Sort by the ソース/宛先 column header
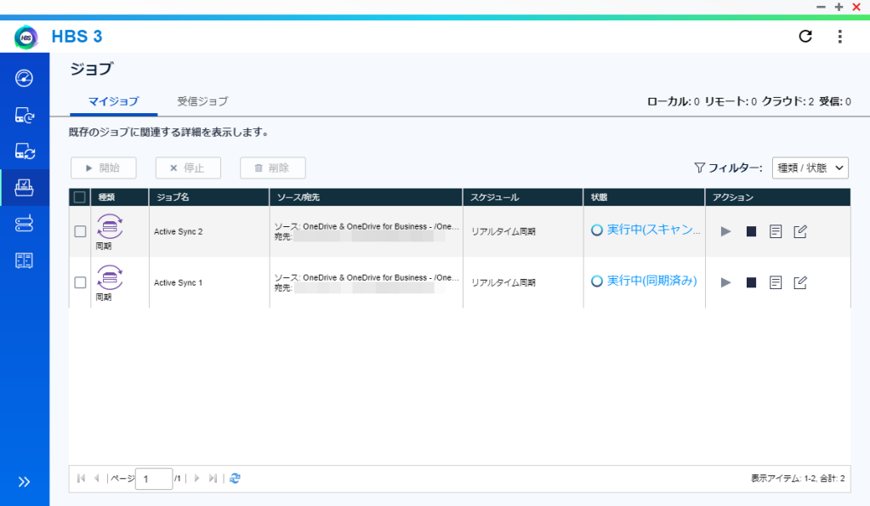 (x=367, y=197)
